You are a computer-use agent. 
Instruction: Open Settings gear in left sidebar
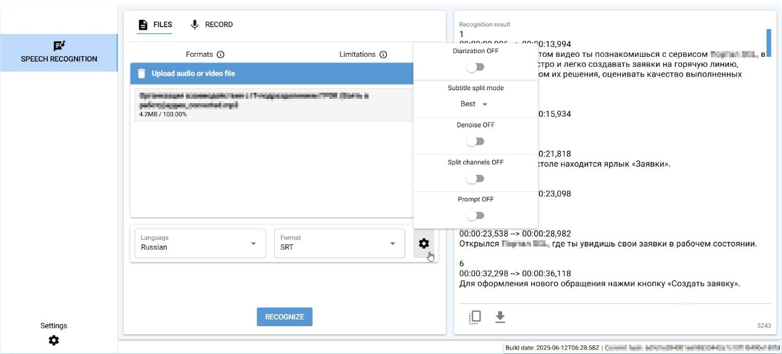coord(54,340)
